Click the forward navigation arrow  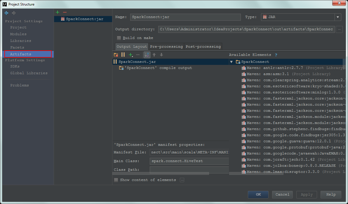point(14,13)
